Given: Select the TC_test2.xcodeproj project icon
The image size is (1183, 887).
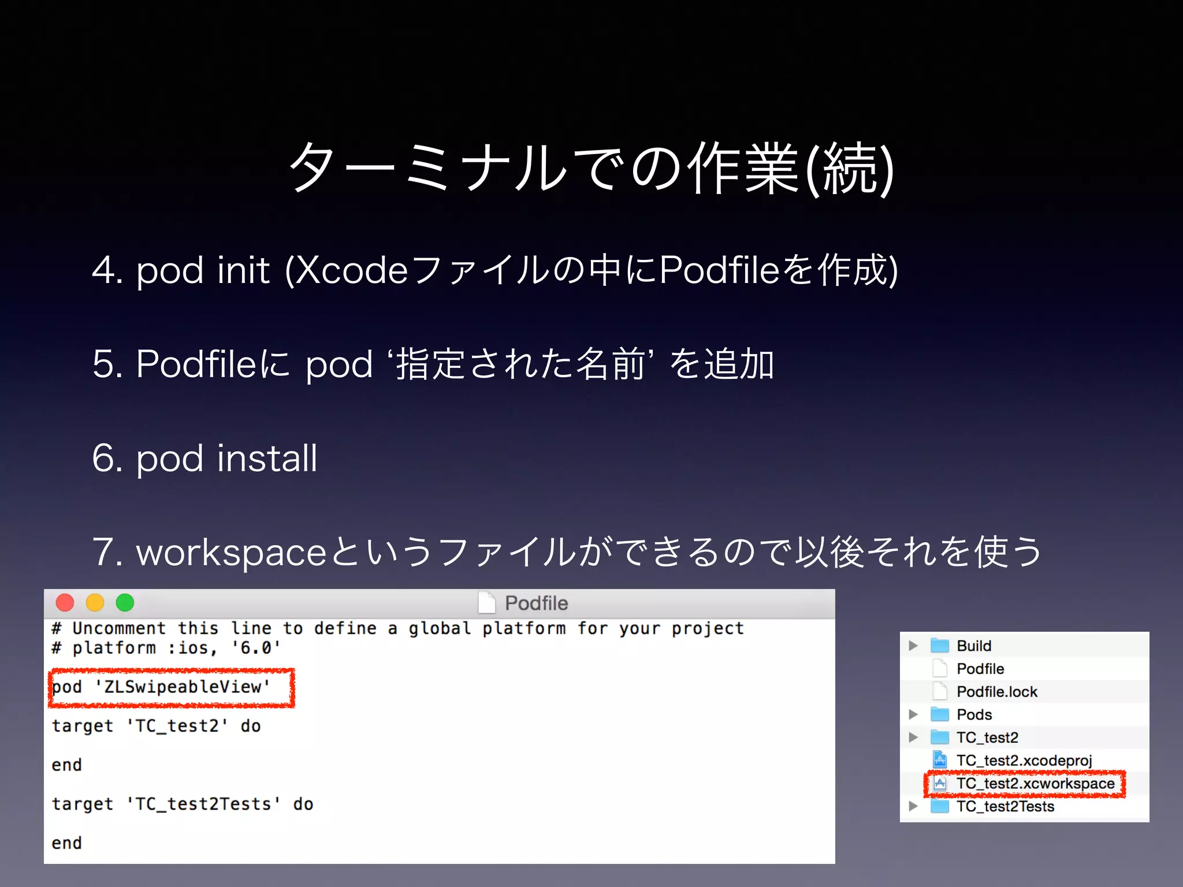Looking at the screenshot, I should [x=940, y=760].
